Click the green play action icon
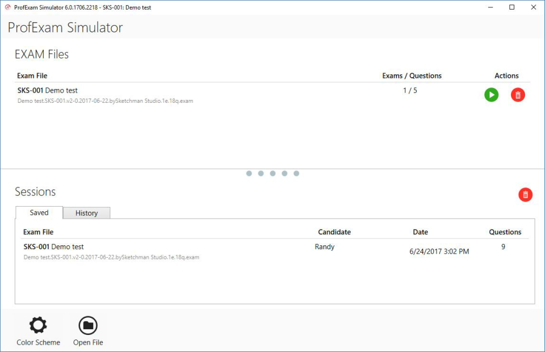 (491, 95)
